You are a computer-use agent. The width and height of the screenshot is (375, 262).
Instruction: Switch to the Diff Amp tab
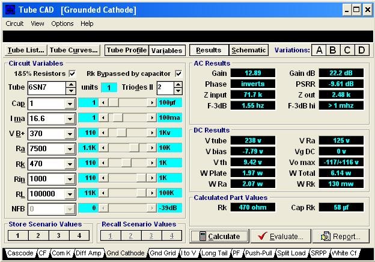point(88,253)
